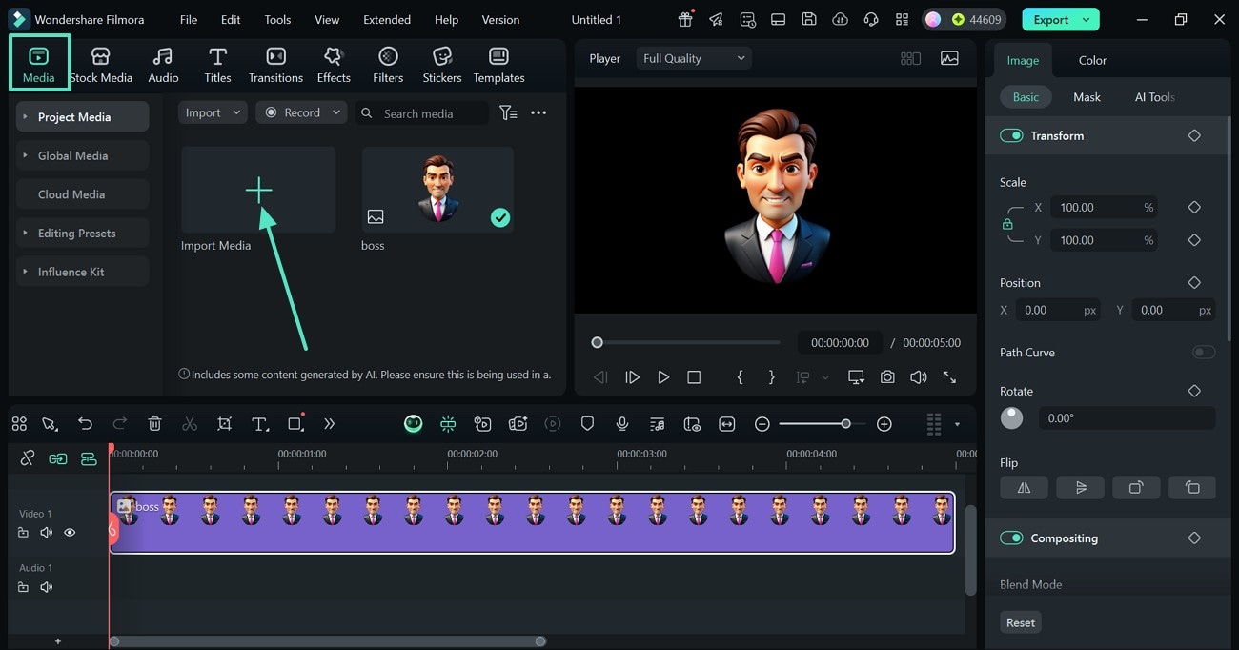Open the Export dropdown arrow
1239x650 pixels.
1086,19
